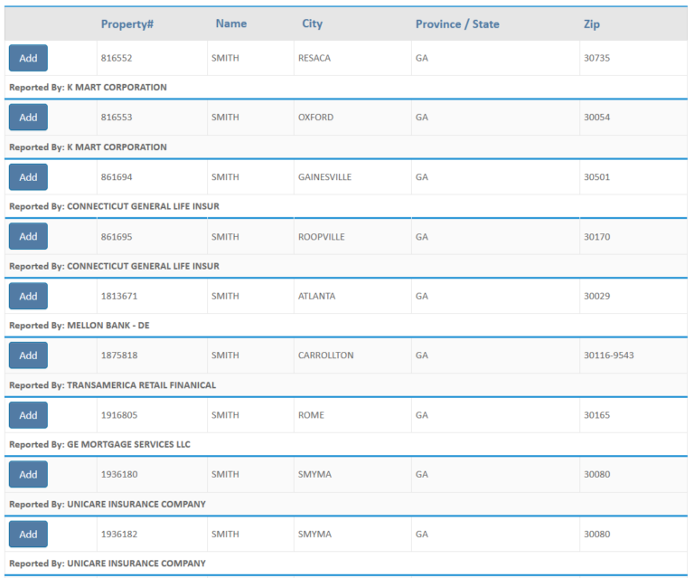Sort by the City column header
The image size is (694, 578).
click(x=312, y=24)
